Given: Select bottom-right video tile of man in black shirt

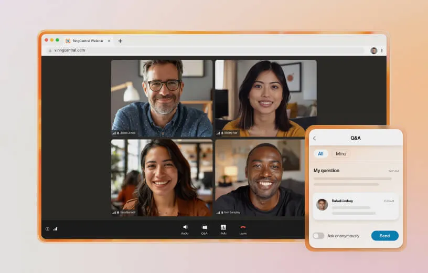Looking at the screenshot, I should [260, 178].
